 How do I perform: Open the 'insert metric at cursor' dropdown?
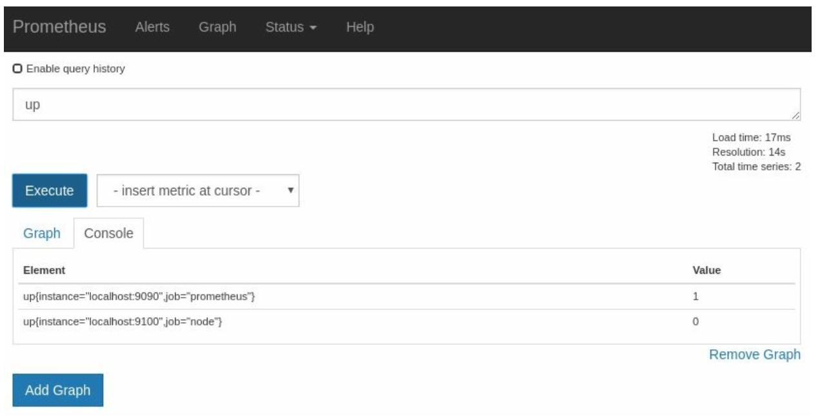click(x=198, y=190)
